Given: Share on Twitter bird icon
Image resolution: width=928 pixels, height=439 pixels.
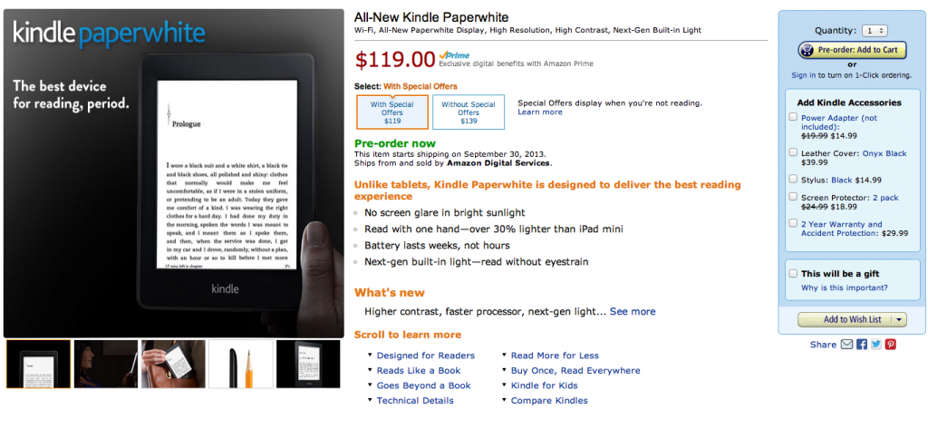Looking at the screenshot, I should pos(876,345).
